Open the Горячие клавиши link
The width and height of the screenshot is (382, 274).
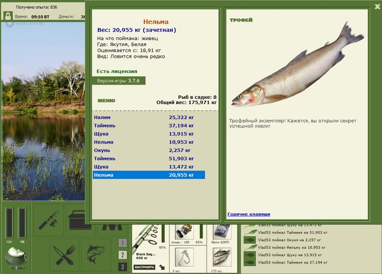click(249, 214)
